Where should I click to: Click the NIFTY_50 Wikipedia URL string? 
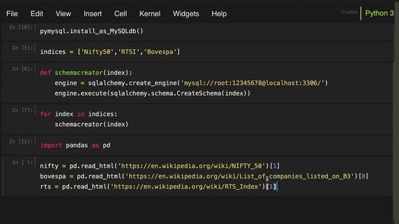pyautogui.click(x=192, y=166)
